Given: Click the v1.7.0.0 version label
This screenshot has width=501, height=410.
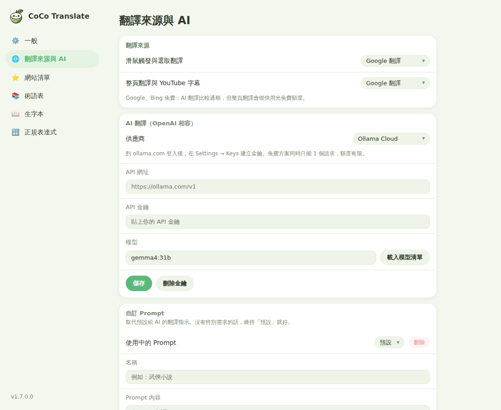Looking at the screenshot, I should [x=22, y=397].
